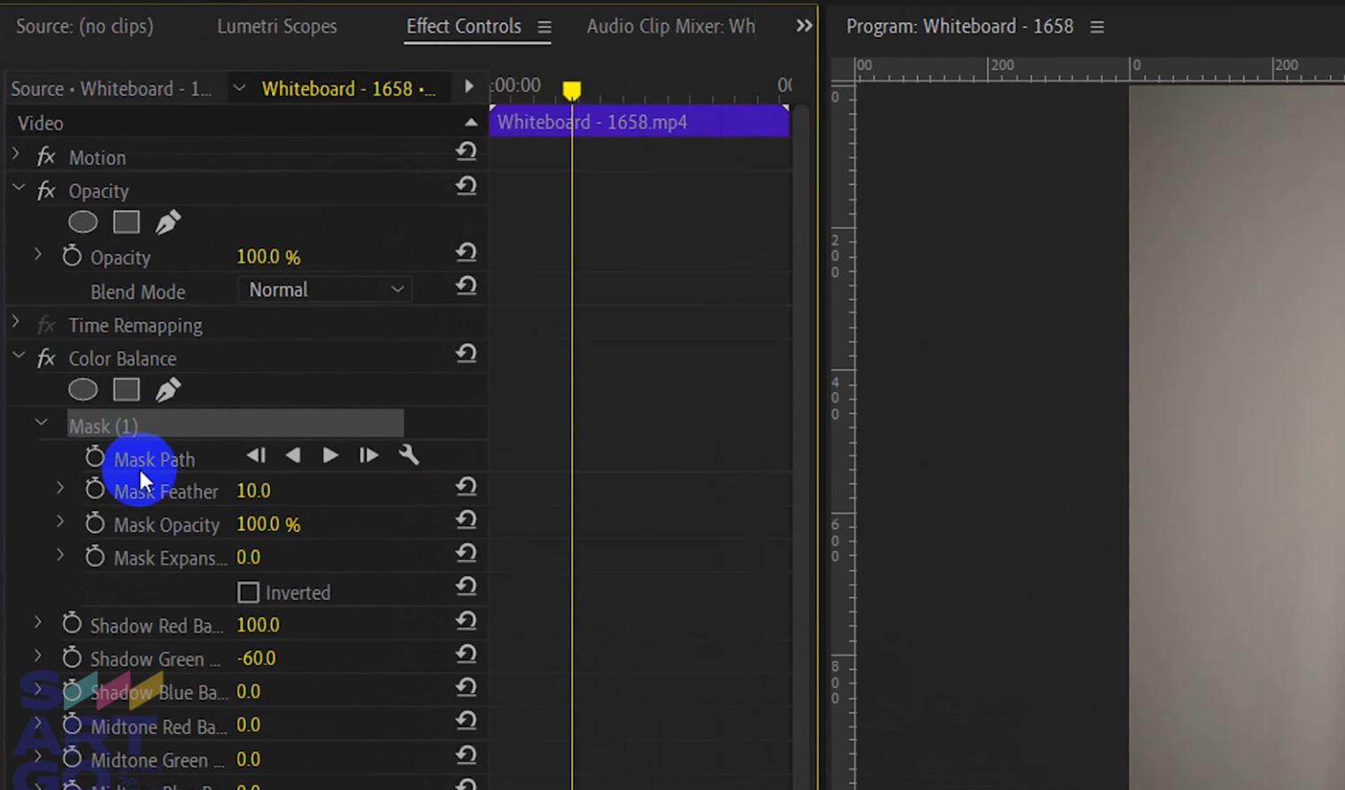Create ellipse mask under Opacity effect

[x=83, y=222]
